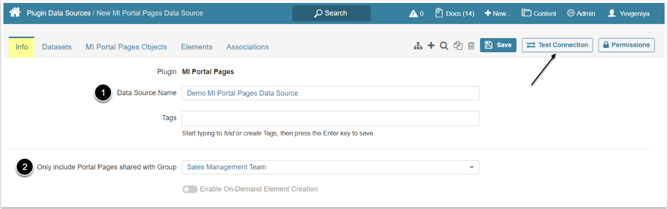Toggle Enable On-Demand Element Creation switch
The width and height of the screenshot is (668, 209).
(190, 189)
